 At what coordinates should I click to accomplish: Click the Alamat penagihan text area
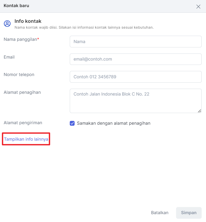pyautogui.click(x=136, y=101)
